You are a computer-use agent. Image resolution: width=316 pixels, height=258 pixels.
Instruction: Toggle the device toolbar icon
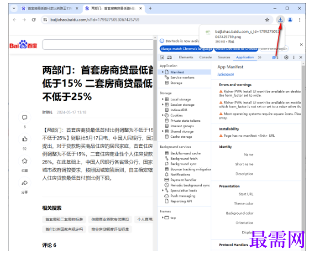pyautogui.click(x=170, y=58)
